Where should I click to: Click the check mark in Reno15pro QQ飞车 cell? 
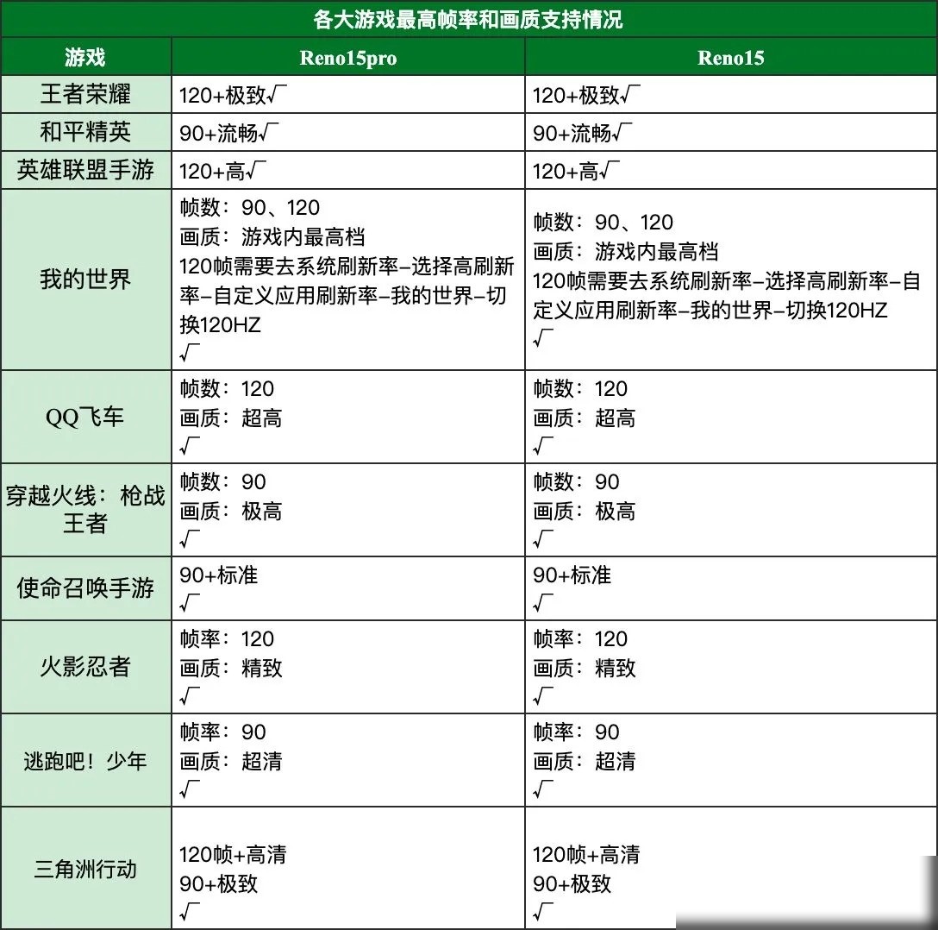[189, 446]
